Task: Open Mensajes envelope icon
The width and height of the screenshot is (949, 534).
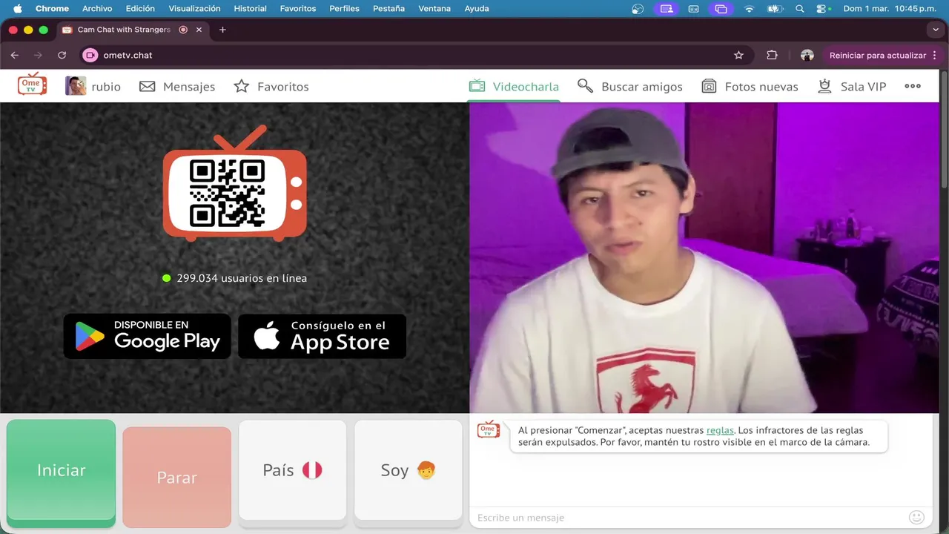Action: pos(148,87)
